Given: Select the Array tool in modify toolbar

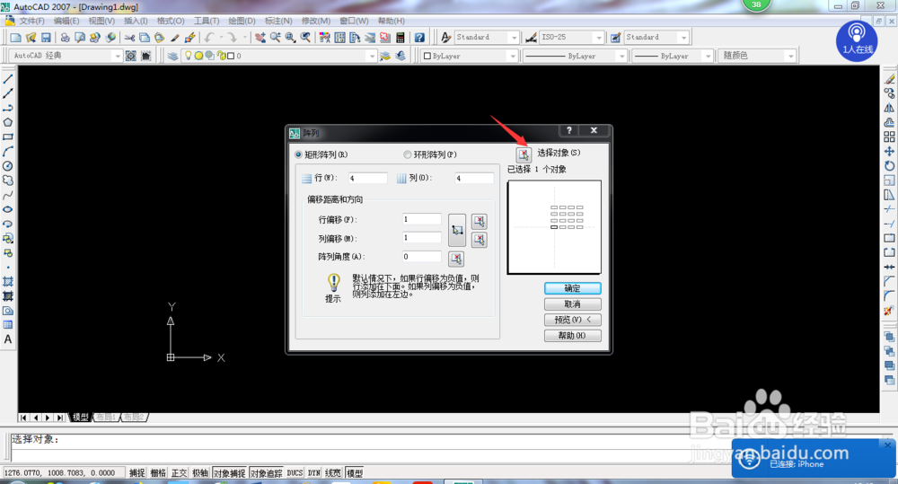Looking at the screenshot, I should tap(889, 136).
